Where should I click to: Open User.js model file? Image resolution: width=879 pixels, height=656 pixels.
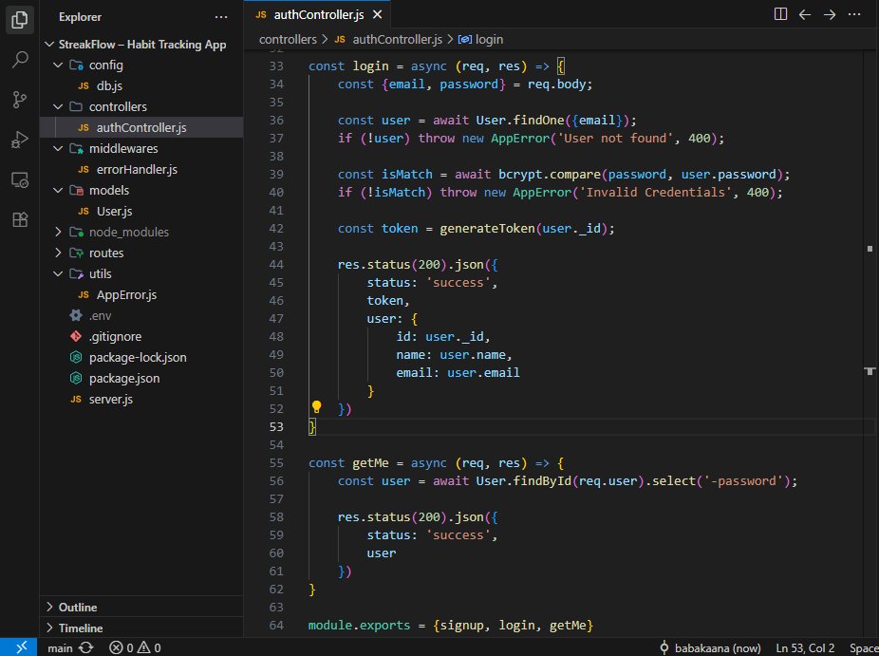(141, 212)
